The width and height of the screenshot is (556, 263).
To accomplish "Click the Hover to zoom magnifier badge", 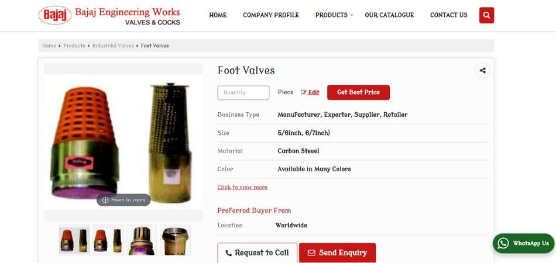I will tap(123, 200).
